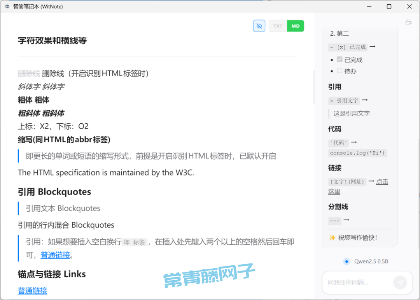Toggle the crossed-eye preview visibility button
Image resolution: width=420 pixels, height=300 pixels.
259,26
